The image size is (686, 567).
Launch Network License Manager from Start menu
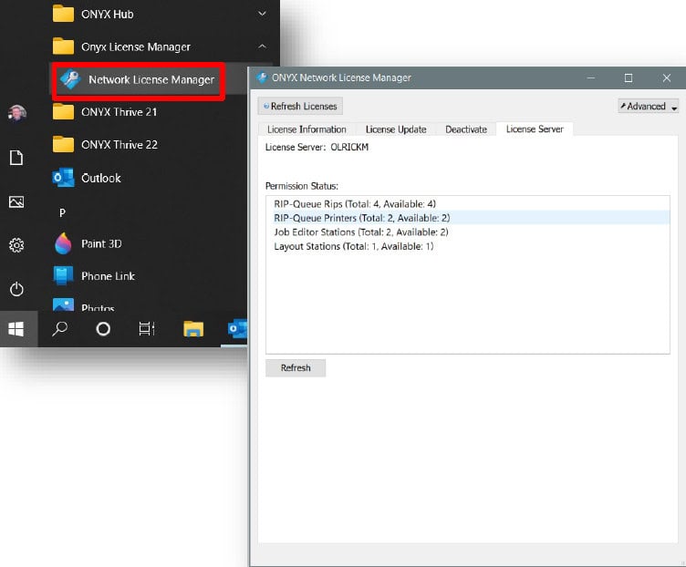click(x=139, y=80)
